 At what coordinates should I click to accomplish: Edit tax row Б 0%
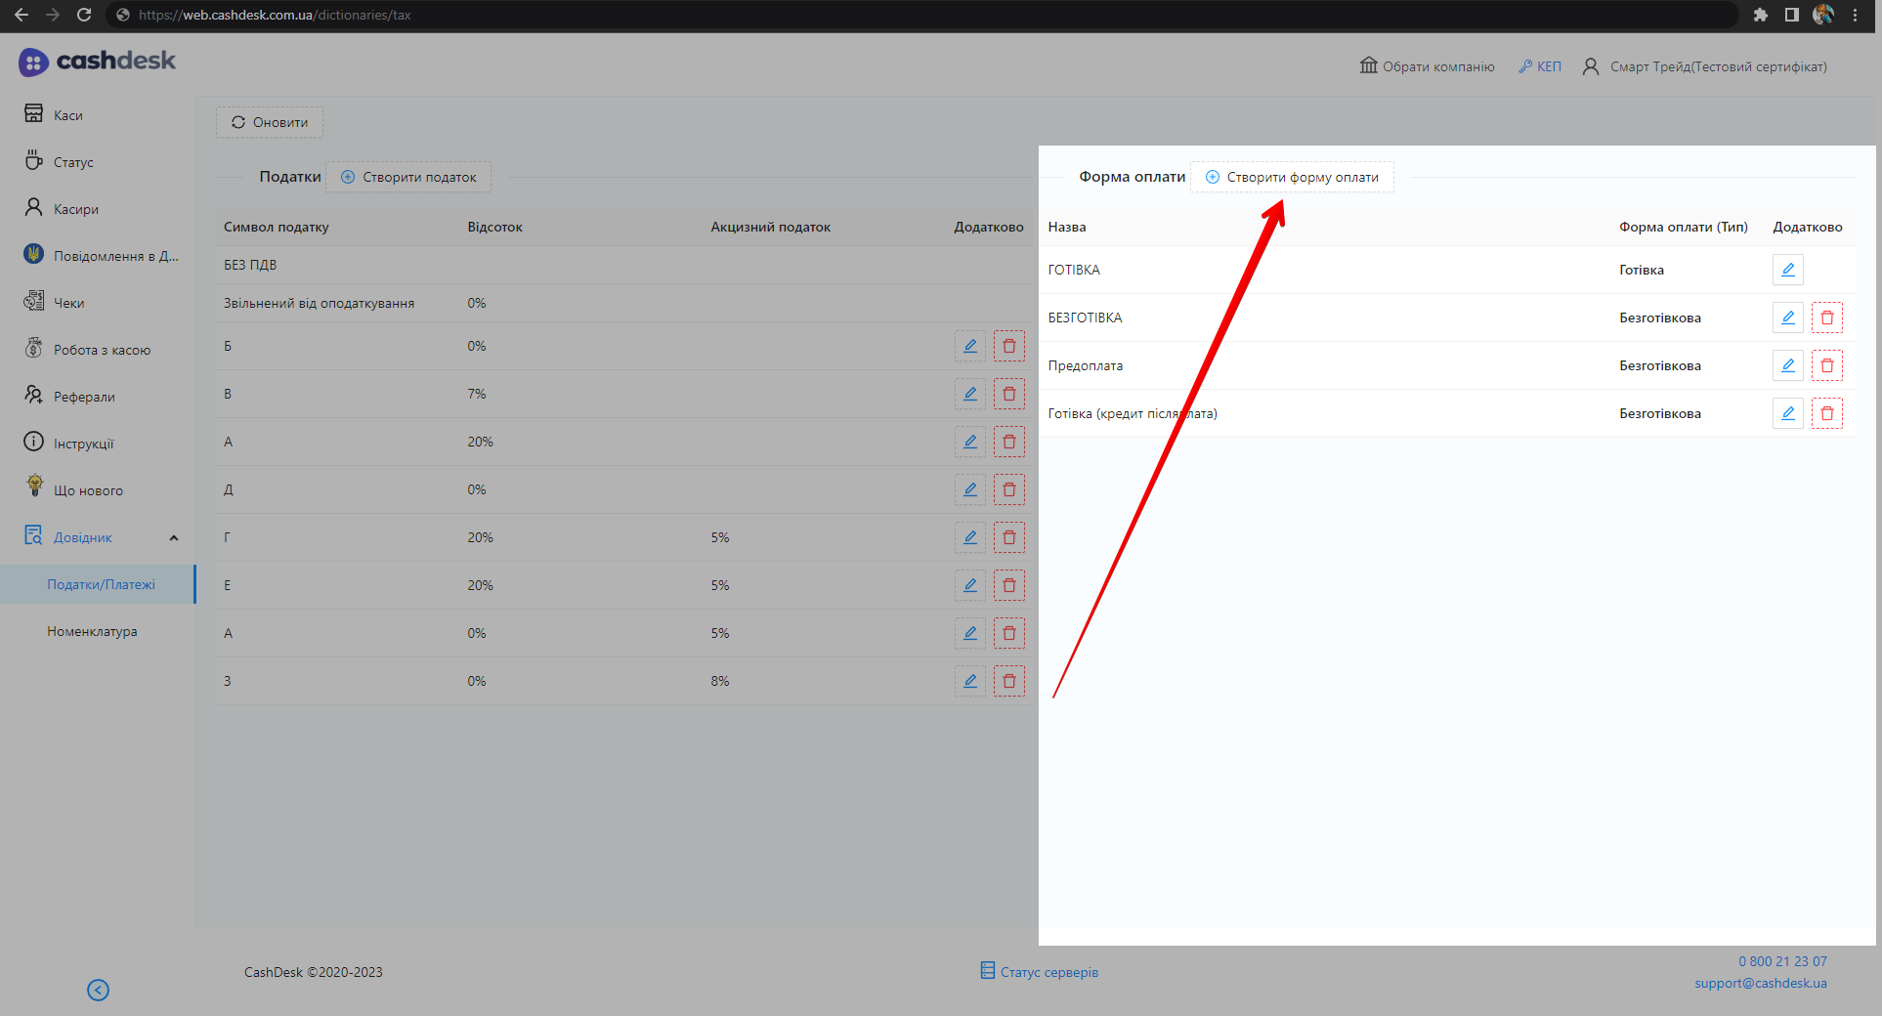coord(969,346)
